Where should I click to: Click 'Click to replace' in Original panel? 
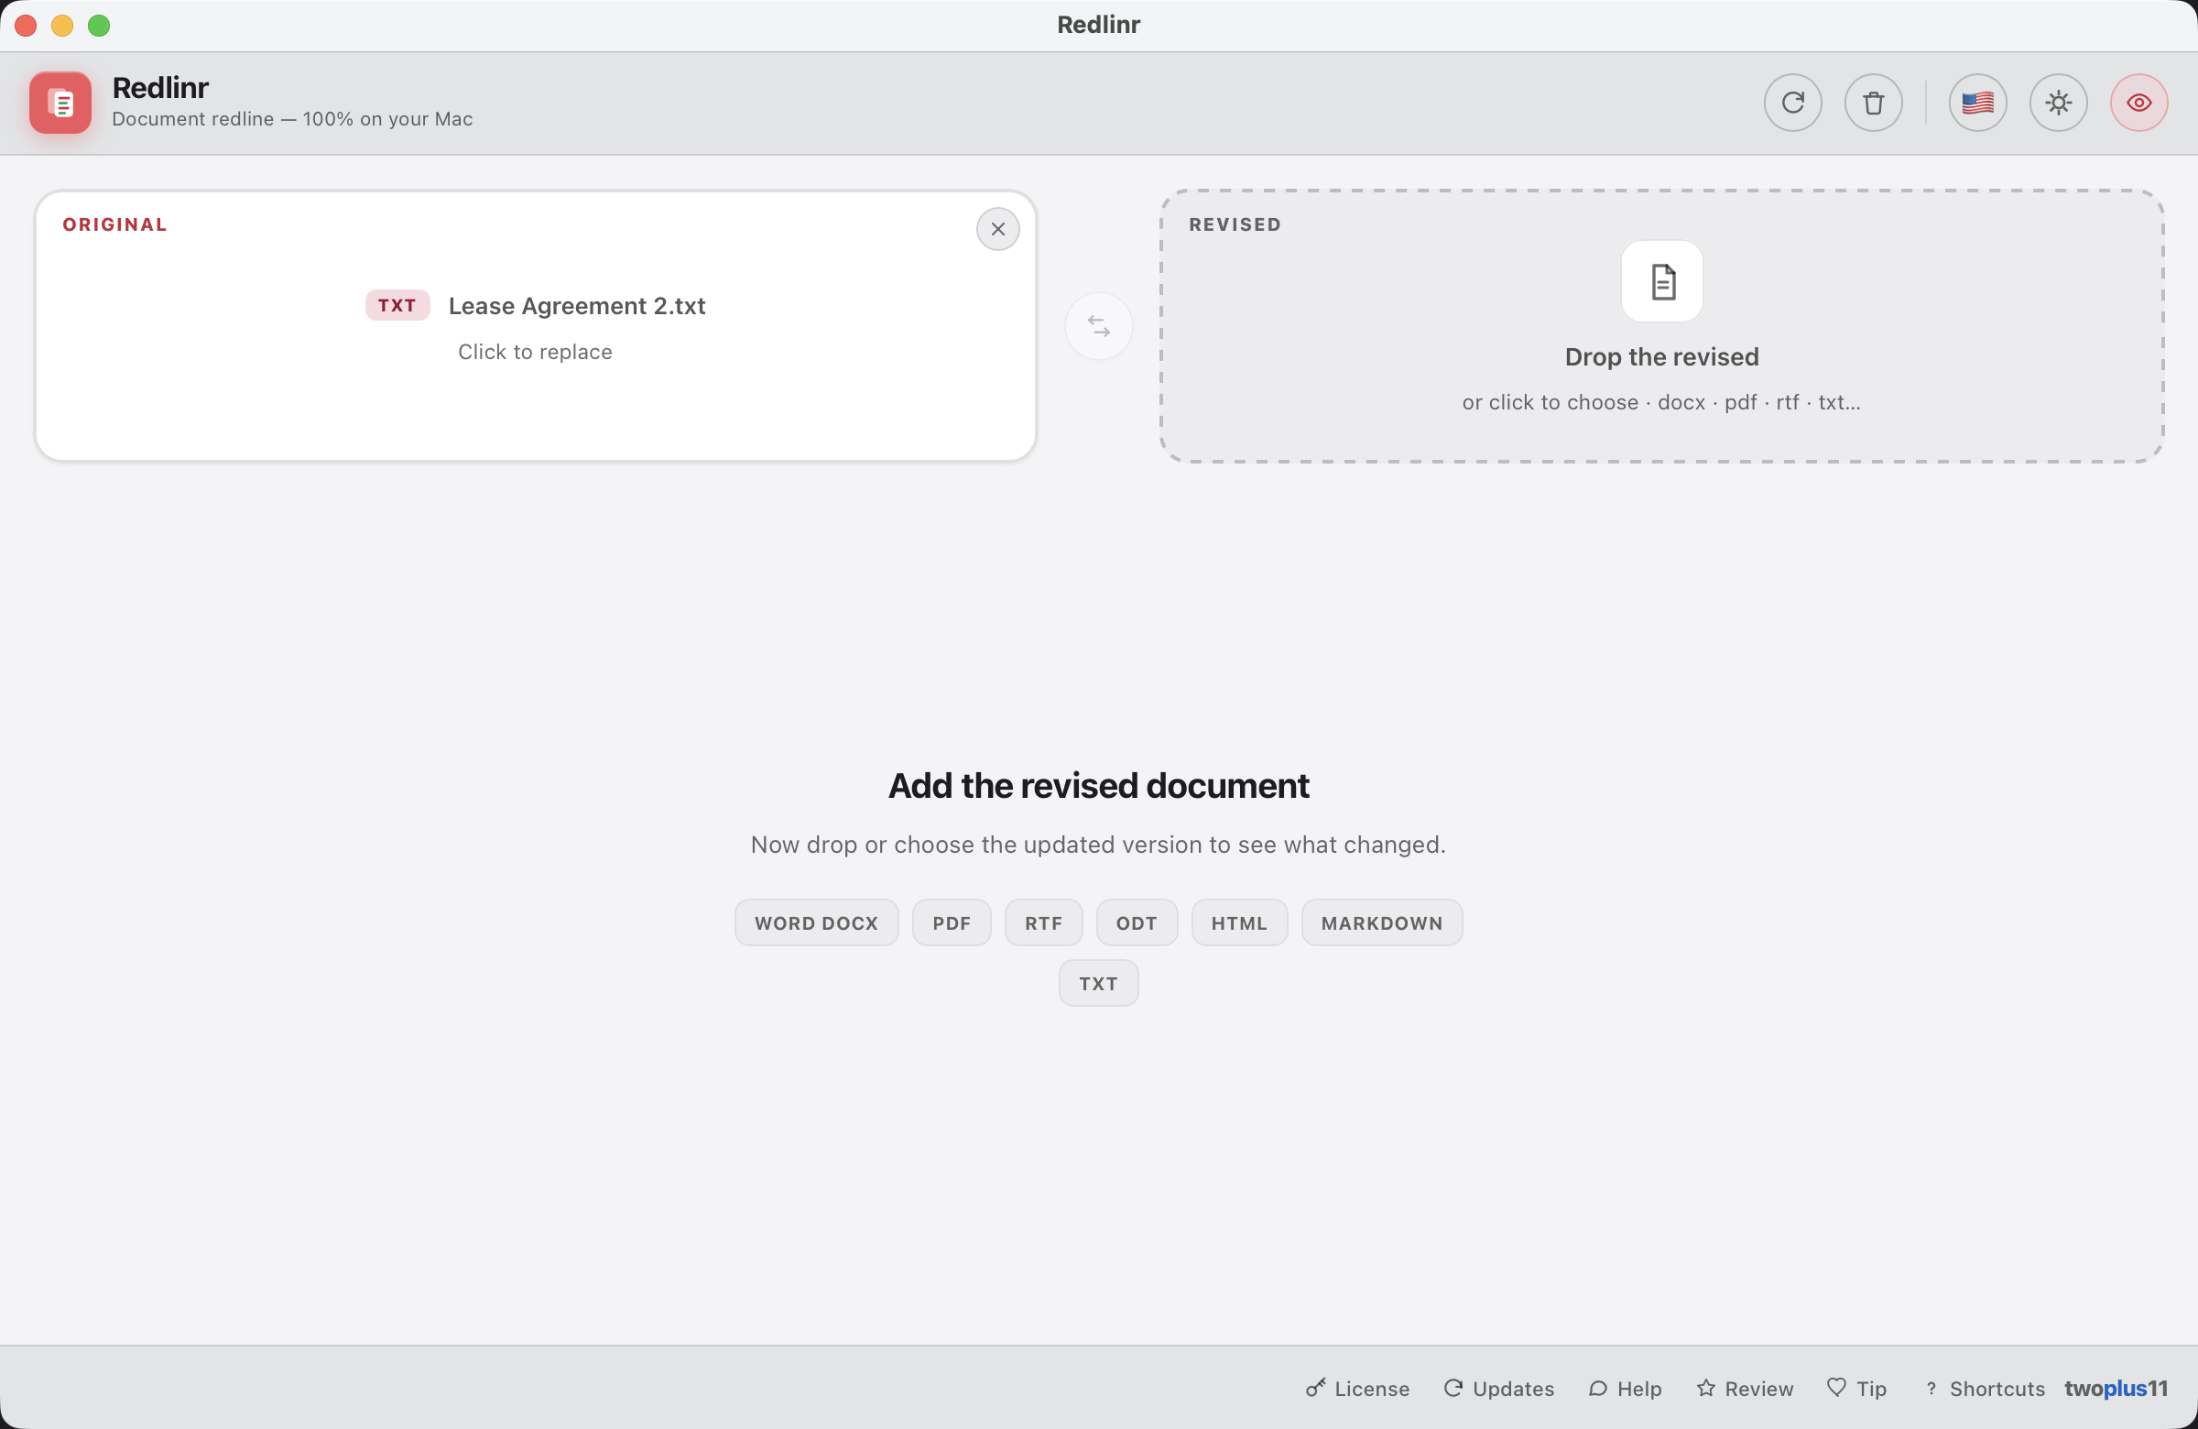coord(536,352)
